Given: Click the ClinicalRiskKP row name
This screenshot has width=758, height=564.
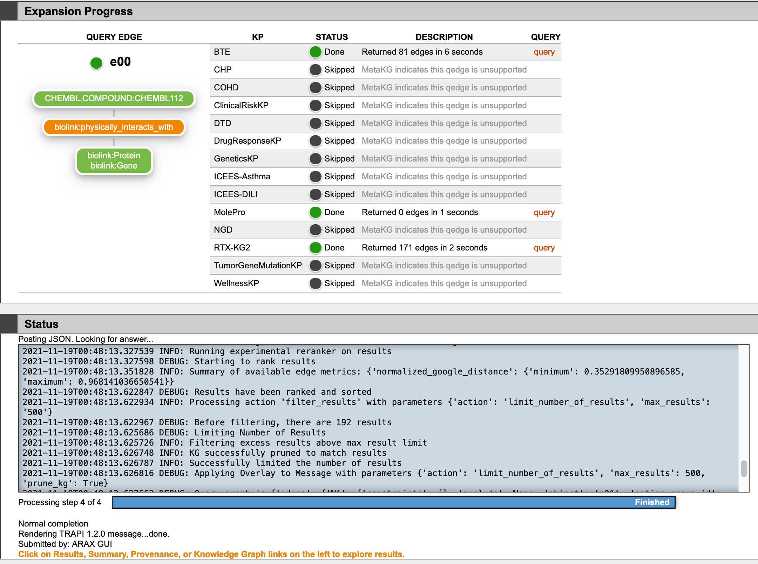Looking at the screenshot, I should point(241,105).
